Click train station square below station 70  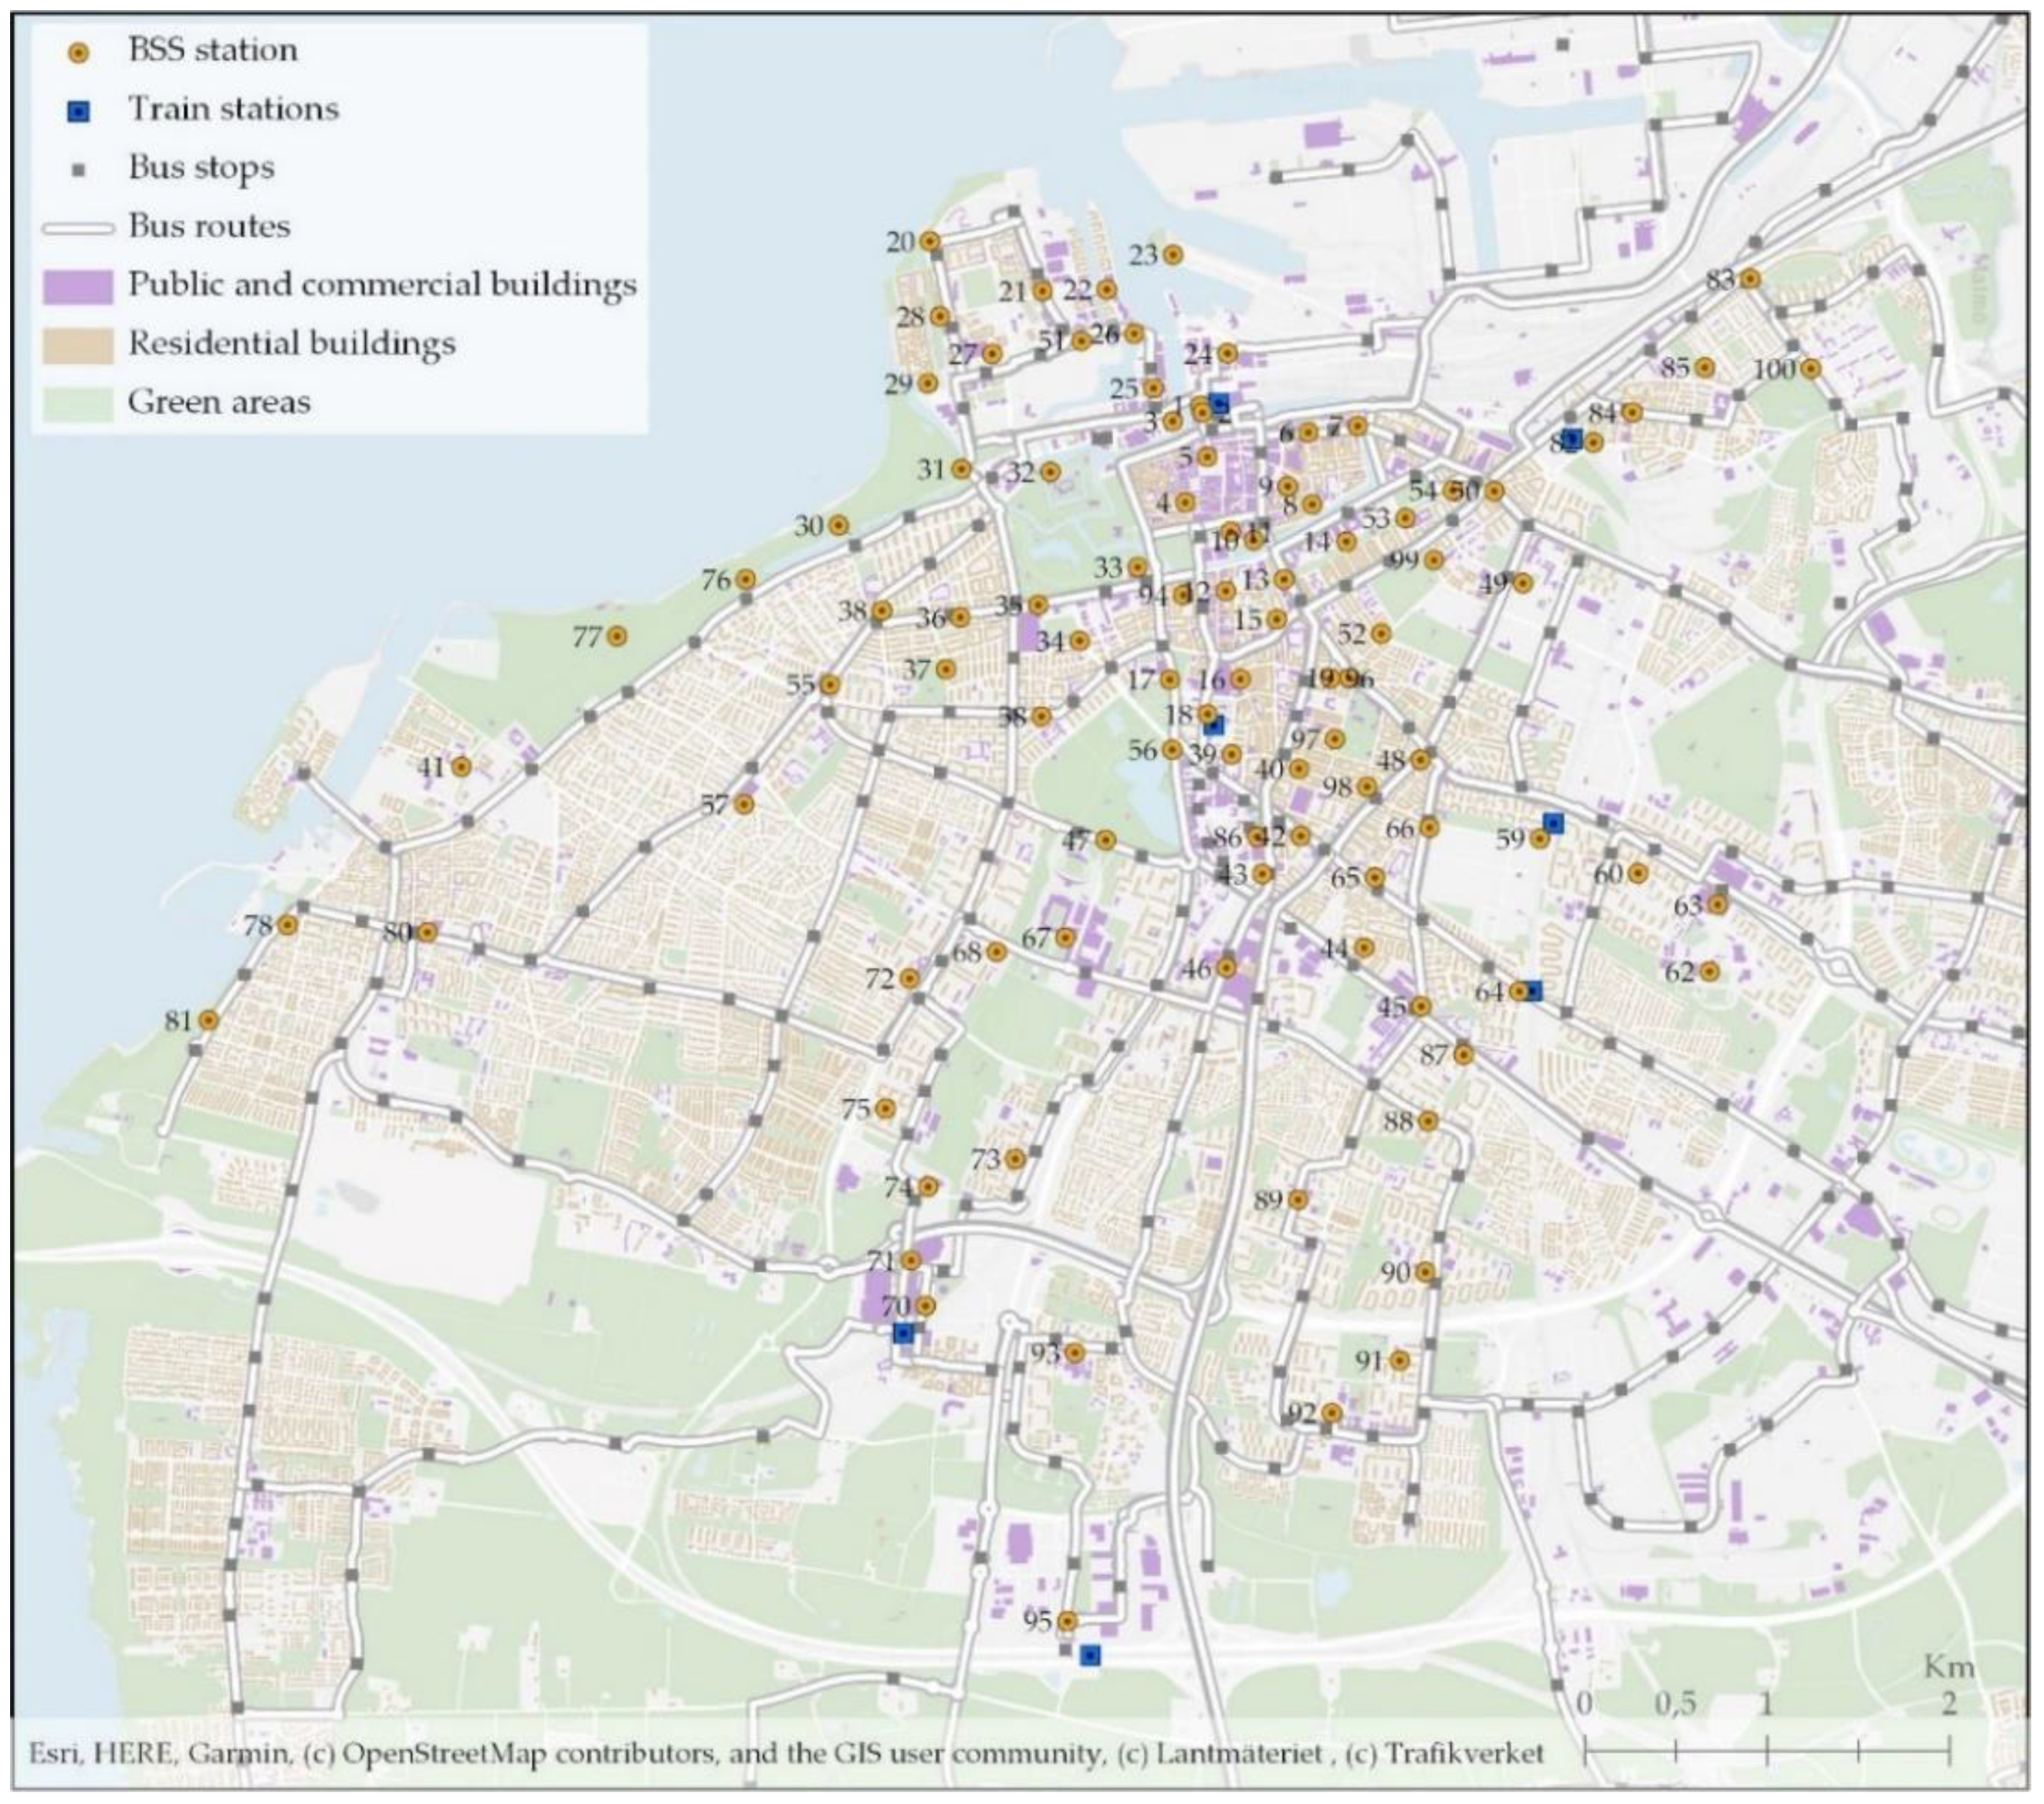click(x=903, y=1333)
